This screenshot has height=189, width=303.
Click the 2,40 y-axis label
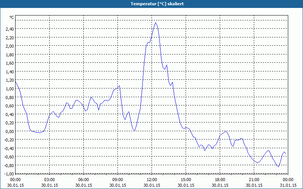point(10,29)
